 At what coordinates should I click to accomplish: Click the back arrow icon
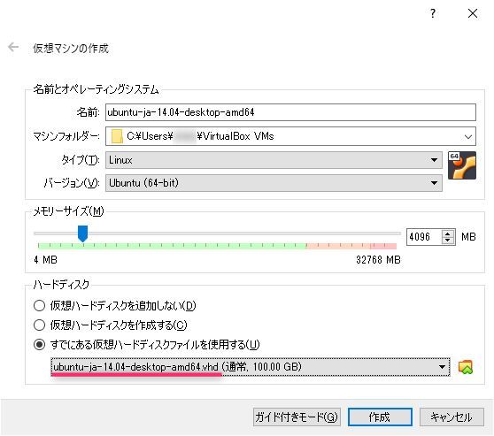pyautogui.click(x=13, y=47)
